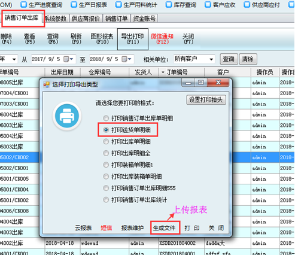The height and width of the screenshot is (255, 295).
Task: Switch to the 资金账号 tab
Action: [144, 19]
